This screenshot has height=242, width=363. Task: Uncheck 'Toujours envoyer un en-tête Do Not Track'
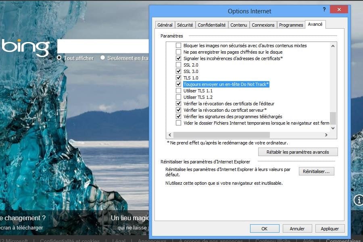(x=179, y=84)
